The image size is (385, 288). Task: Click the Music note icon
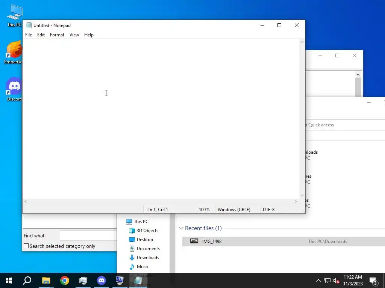click(132, 267)
